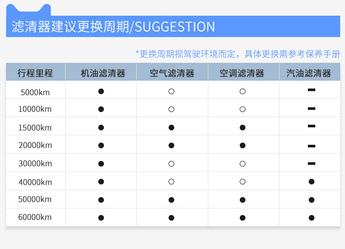This screenshot has width=345, height=249.
Task: Click the hollow circle for 空气滤清器 at 5000km
Action: (171, 91)
